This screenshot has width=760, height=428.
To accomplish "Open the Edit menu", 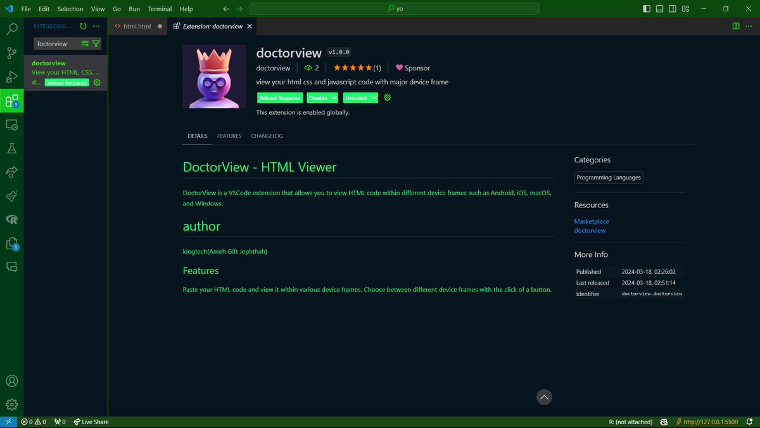I will (44, 9).
